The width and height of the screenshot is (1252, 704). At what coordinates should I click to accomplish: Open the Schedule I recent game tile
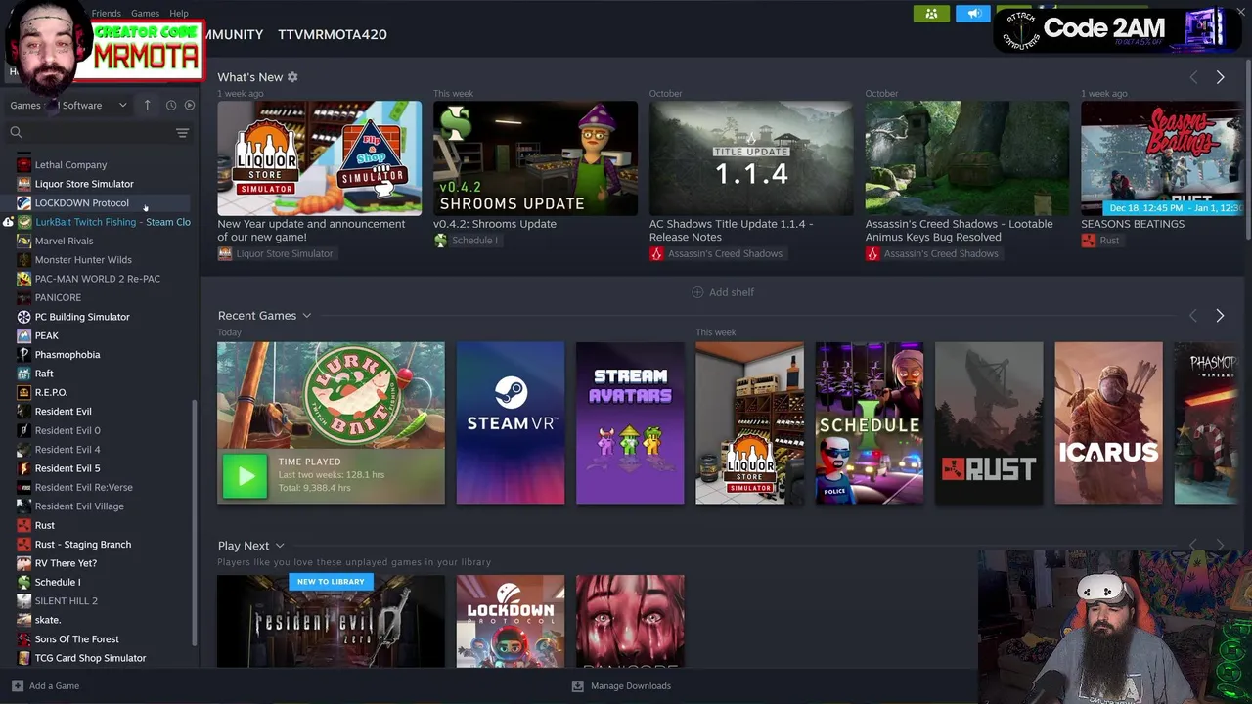pyautogui.click(x=869, y=423)
